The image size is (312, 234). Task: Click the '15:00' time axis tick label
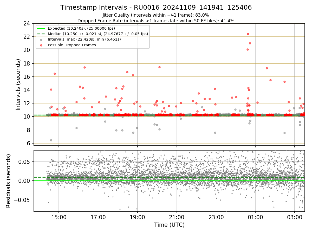click(x=59, y=217)
